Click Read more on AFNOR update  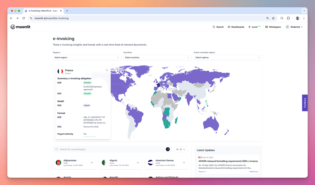(254, 172)
